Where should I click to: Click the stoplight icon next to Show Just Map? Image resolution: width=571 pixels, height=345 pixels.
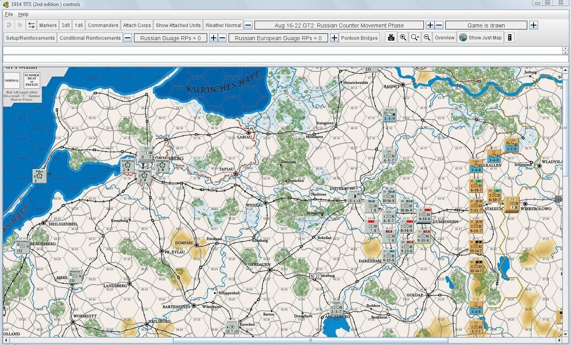coord(509,38)
